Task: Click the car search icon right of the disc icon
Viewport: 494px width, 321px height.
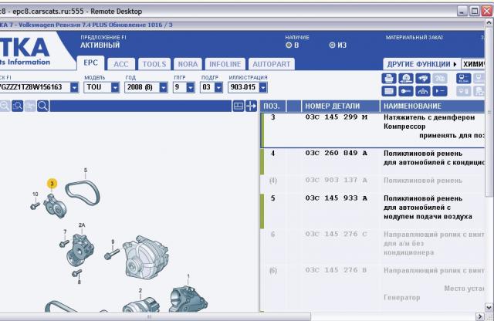Action: [423, 78]
